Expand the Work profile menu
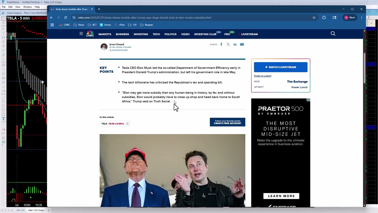 tap(350, 17)
